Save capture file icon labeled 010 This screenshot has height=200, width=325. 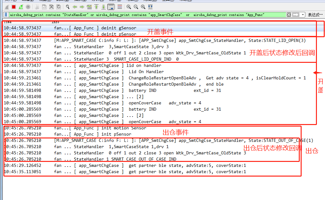click(x=44, y=7)
